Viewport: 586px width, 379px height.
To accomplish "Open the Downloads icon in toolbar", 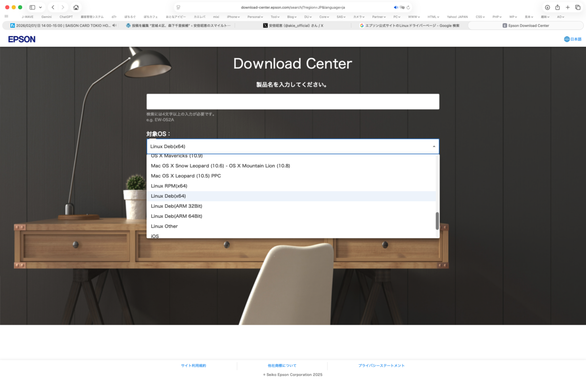I will [547, 7].
